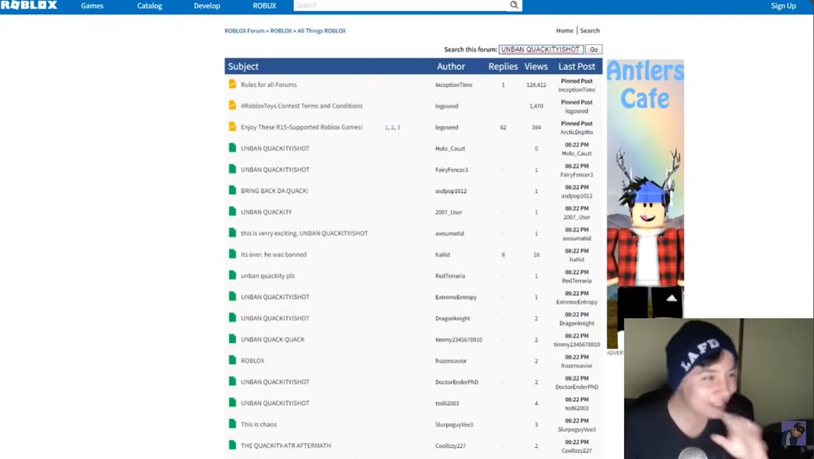Open the ROBUX menu item
Screen dimensions: 814x459
click(x=265, y=6)
